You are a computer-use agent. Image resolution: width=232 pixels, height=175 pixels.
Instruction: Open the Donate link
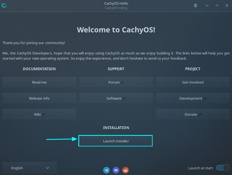[193, 114]
